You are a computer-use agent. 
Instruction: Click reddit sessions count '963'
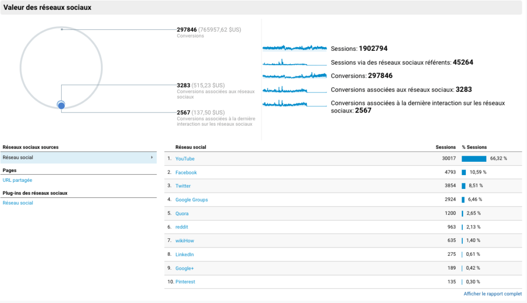point(451,227)
